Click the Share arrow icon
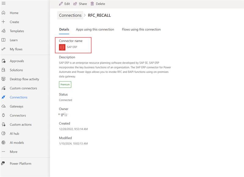The height and width of the screenshot is (177, 244). [75, 4]
